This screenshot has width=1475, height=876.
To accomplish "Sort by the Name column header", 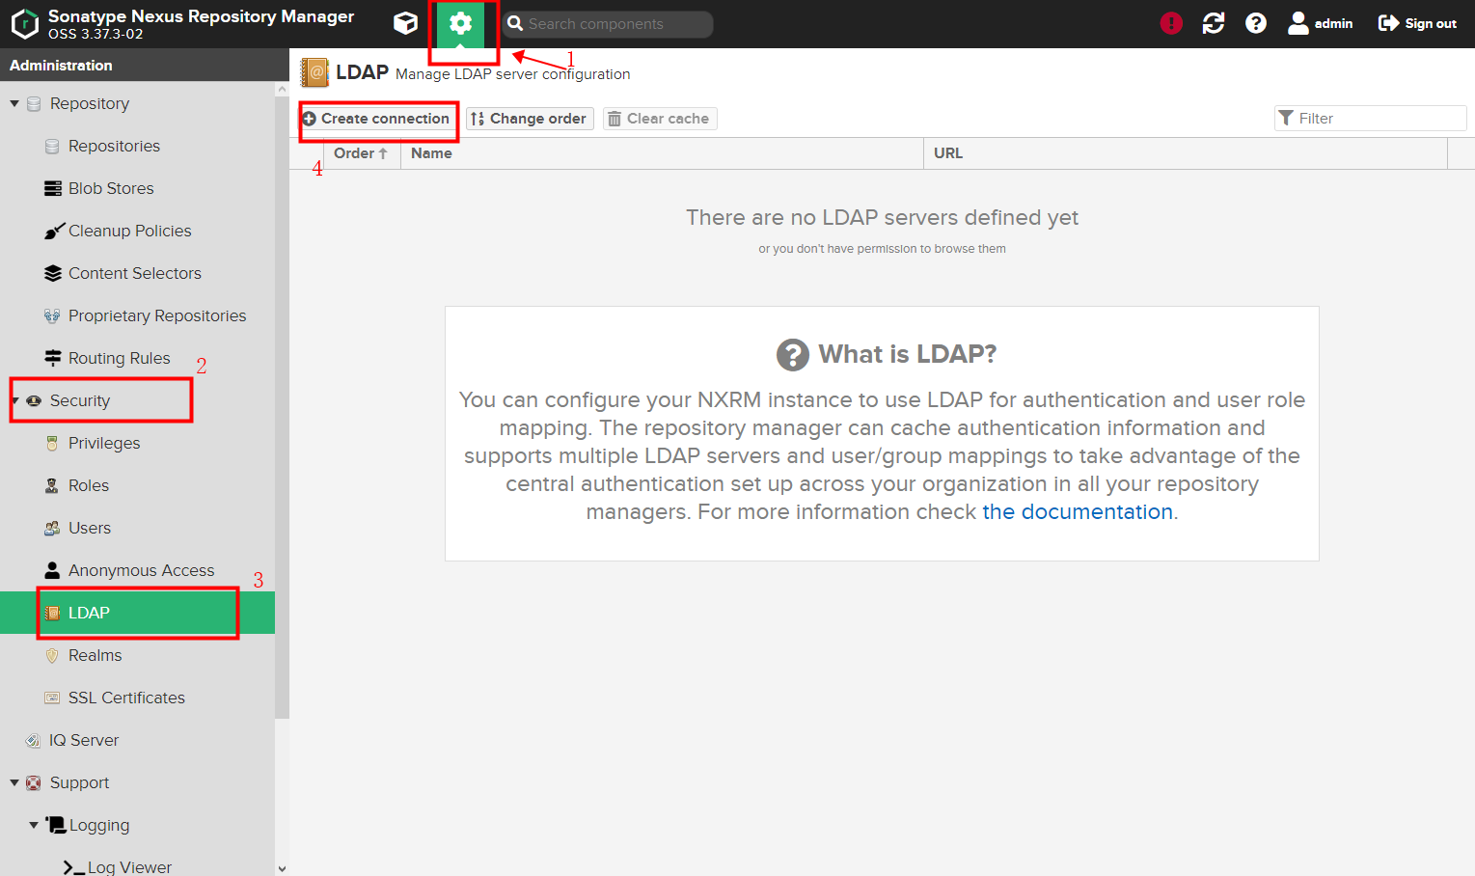I will click(662, 153).
